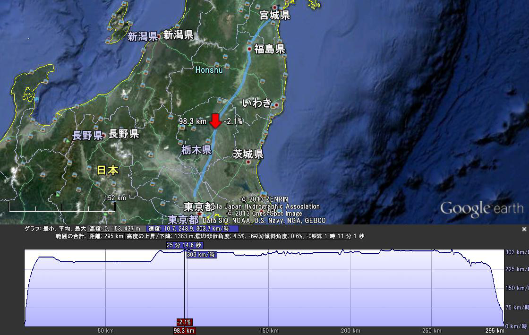Select the red placemark dot at 東京都

[200, 213]
